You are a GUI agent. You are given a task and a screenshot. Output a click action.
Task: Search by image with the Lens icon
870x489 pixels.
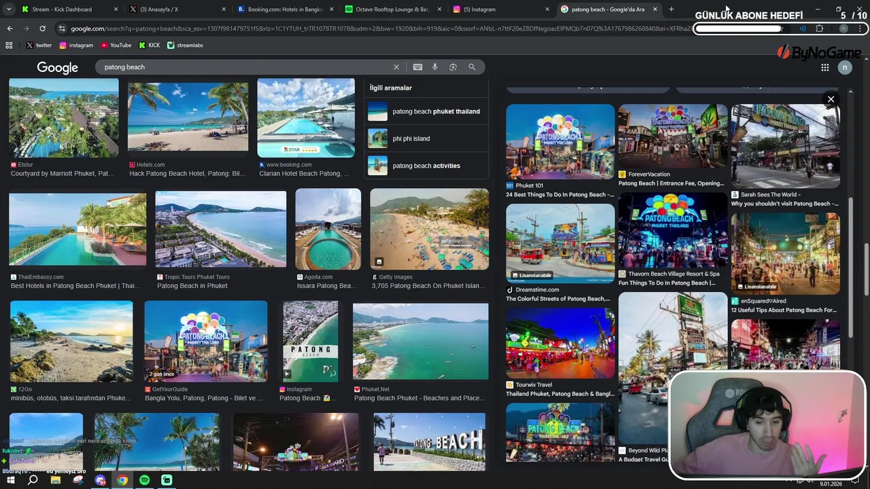pyautogui.click(x=453, y=67)
